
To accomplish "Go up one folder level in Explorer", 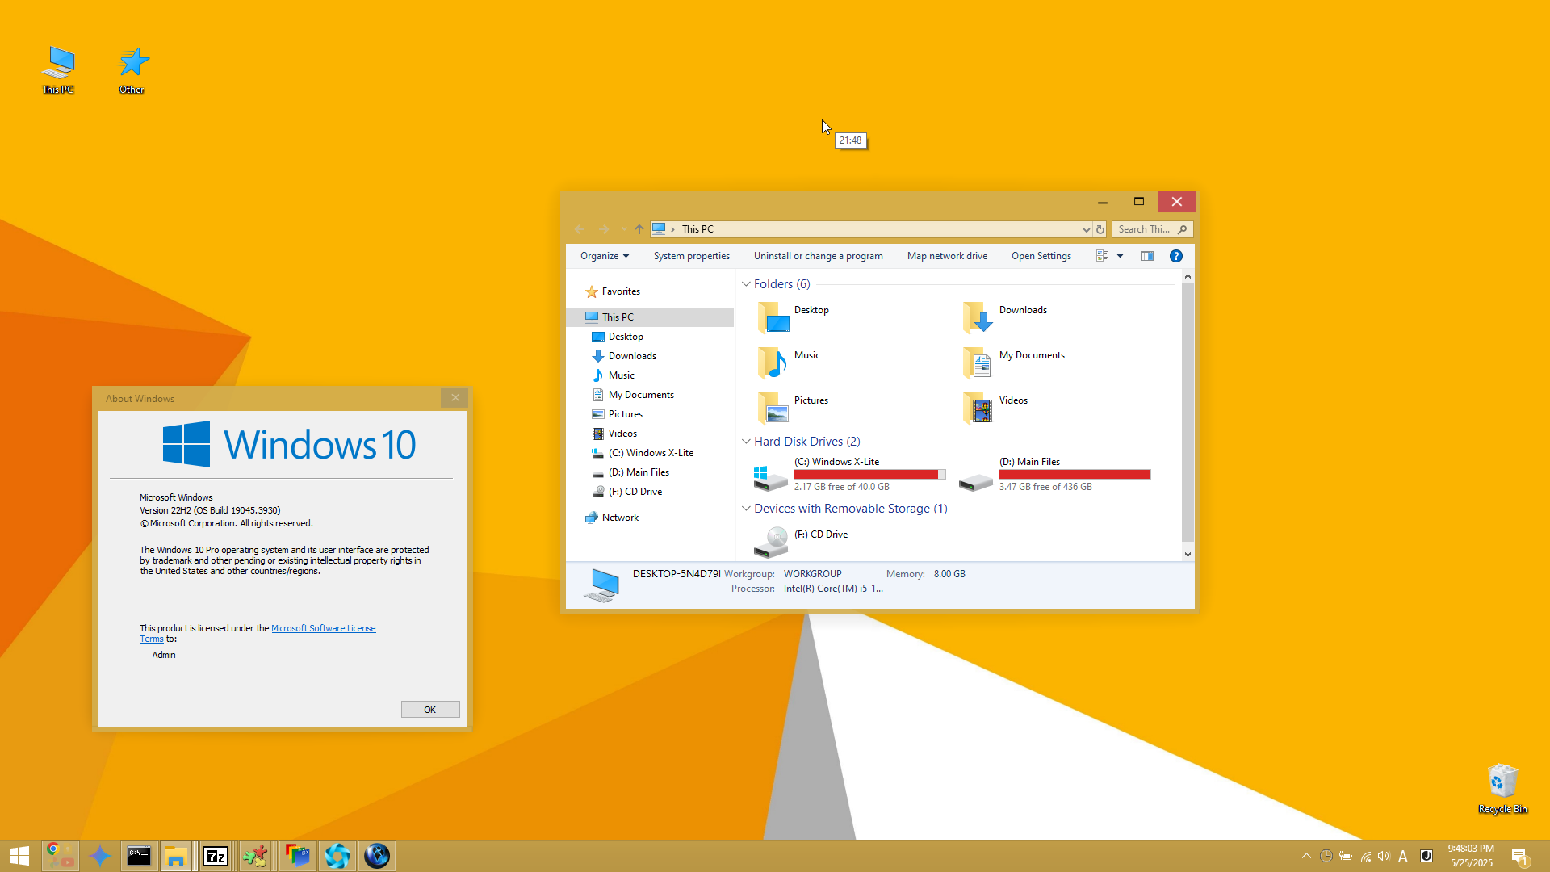I will [639, 229].
